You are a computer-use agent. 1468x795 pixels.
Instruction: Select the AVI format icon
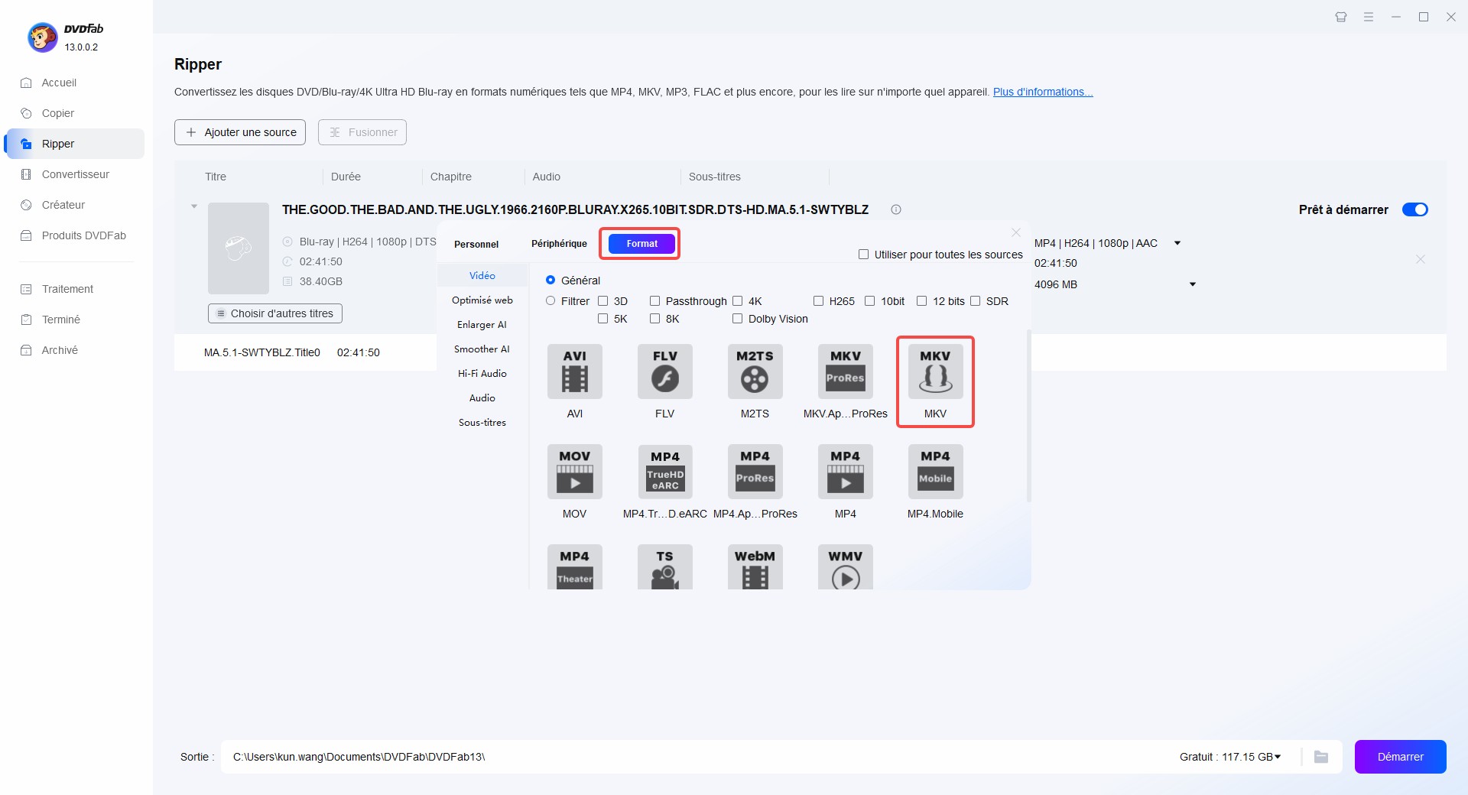(574, 372)
